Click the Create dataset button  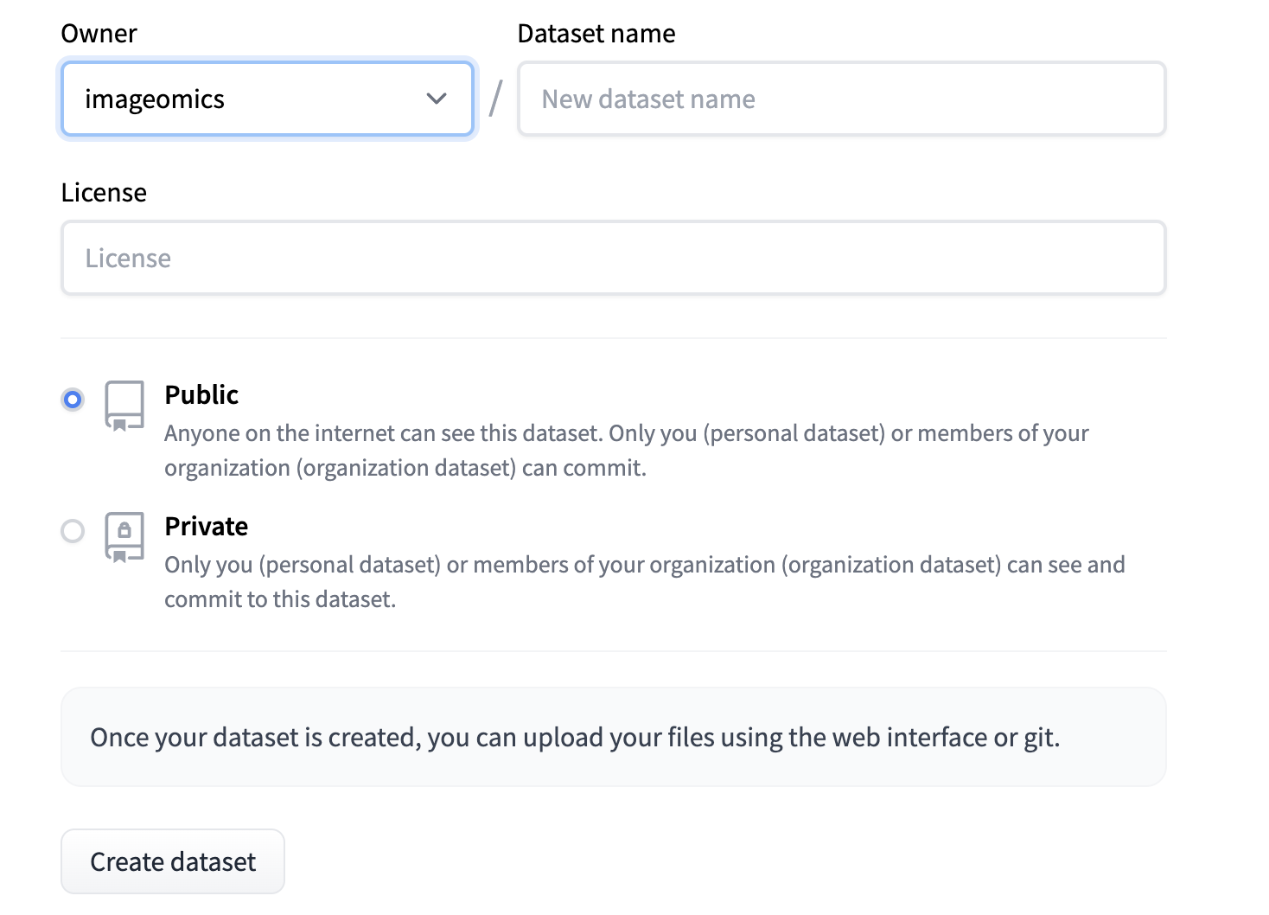coord(173,861)
